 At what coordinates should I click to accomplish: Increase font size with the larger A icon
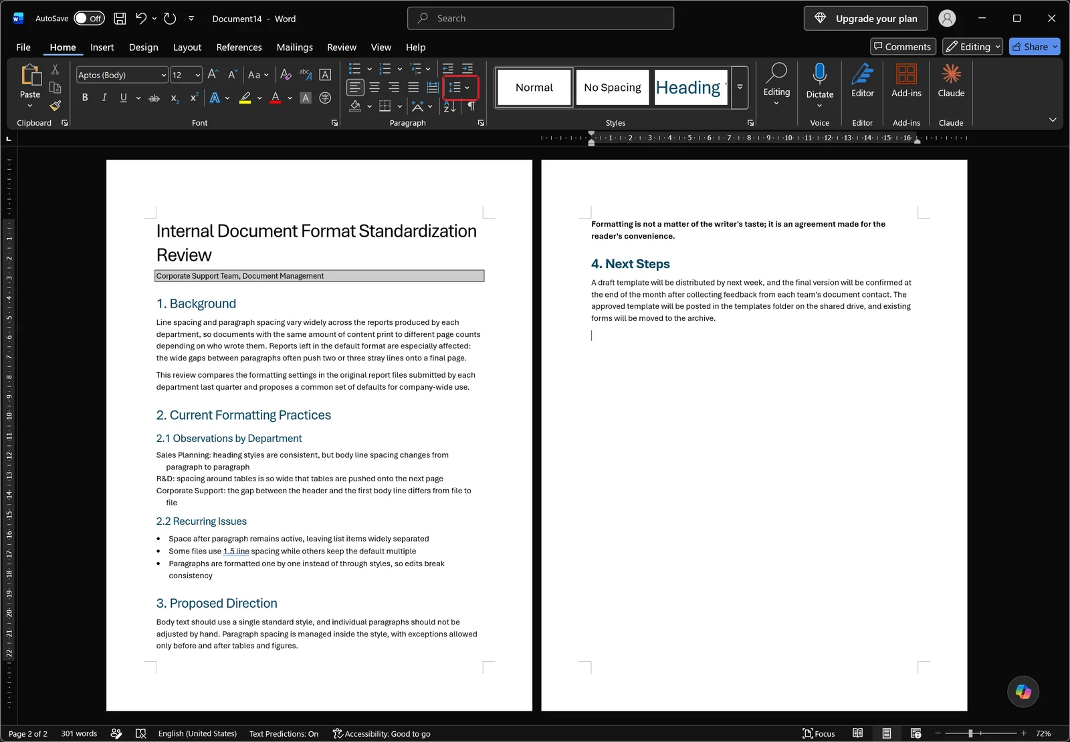tap(213, 75)
